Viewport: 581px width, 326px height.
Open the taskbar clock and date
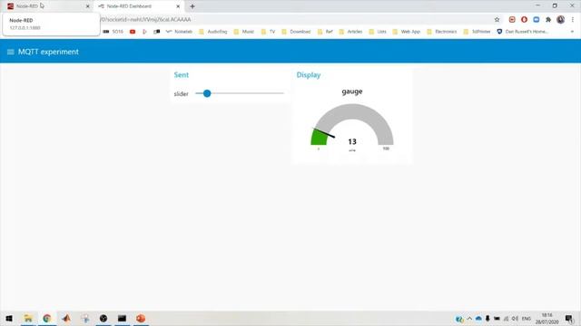pyautogui.click(x=547, y=318)
